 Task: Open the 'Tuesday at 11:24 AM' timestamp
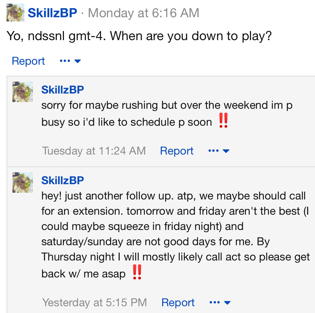tap(94, 151)
